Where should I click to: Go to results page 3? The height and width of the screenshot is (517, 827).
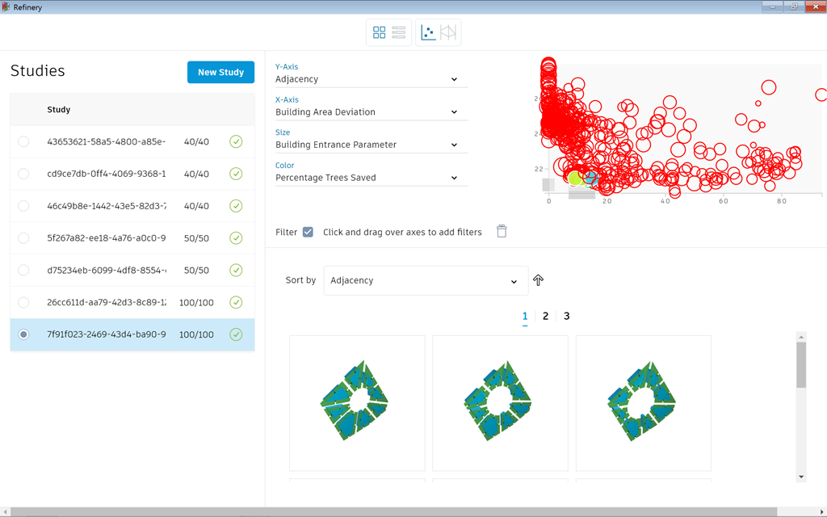click(x=567, y=316)
